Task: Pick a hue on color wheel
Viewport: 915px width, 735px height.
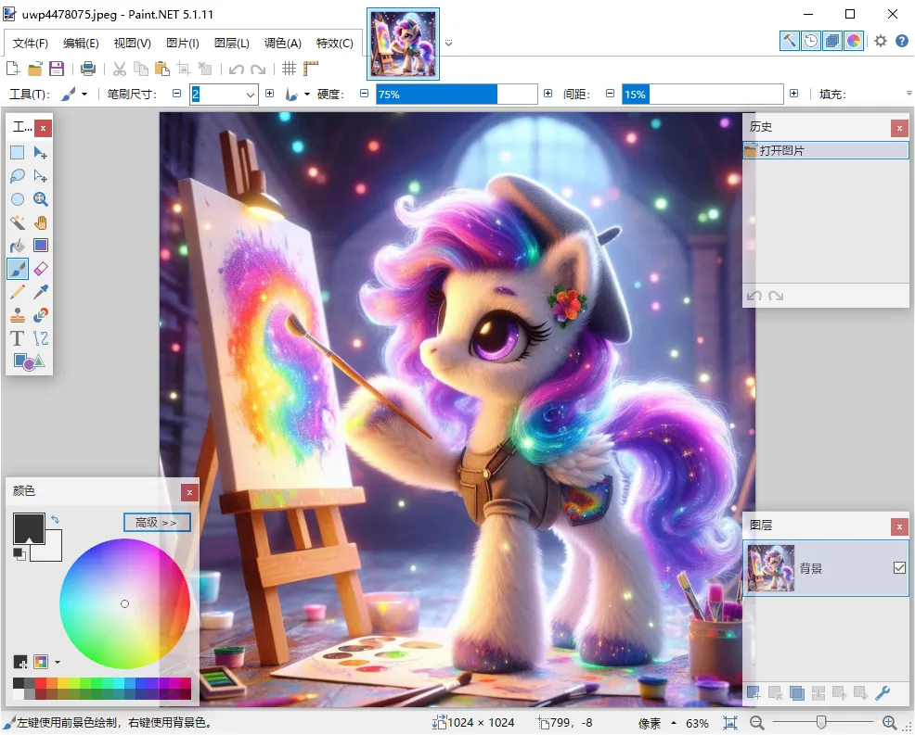Action: click(124, 603)
